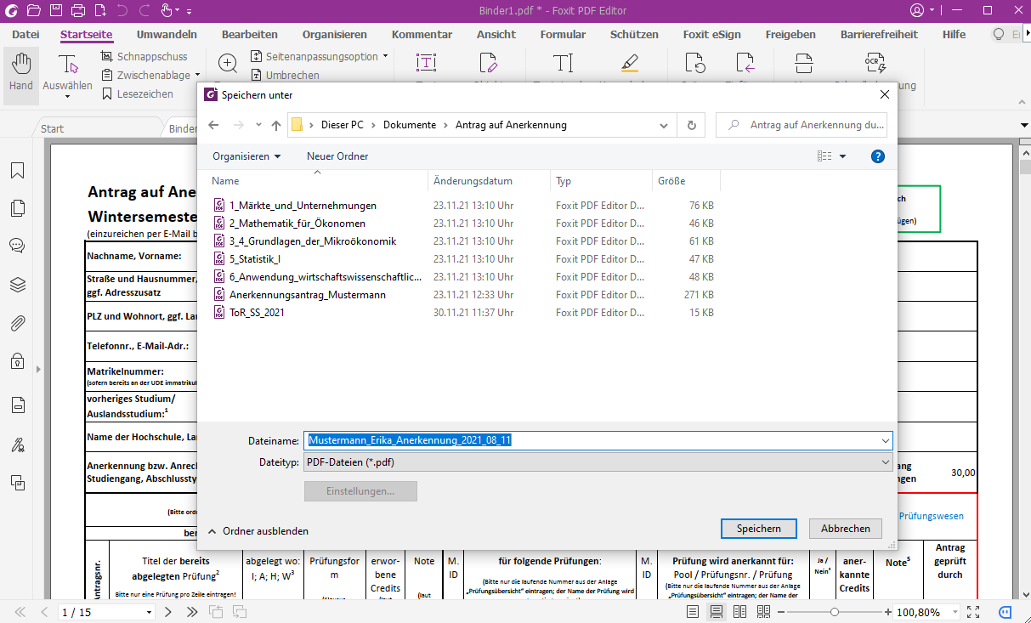Select the edit text tool icon
The image size is (1031, 623).
tap(426, 63)
